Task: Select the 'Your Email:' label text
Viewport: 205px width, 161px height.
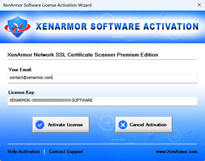Action: pyautogui.click(x=20, y=70)
